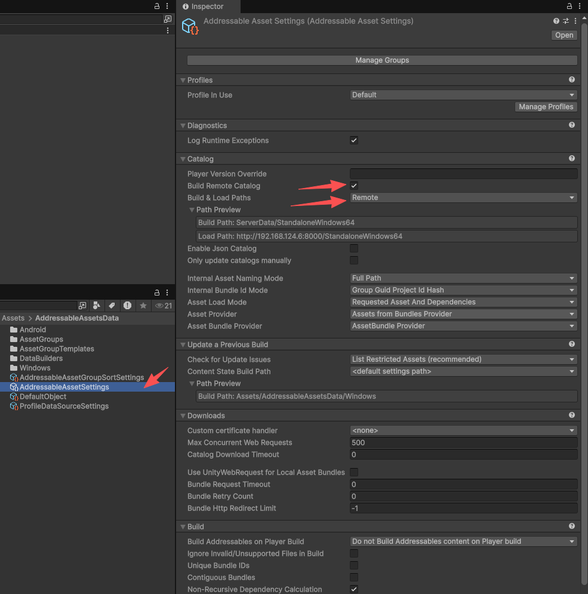Open Internal Bundle Id Mode dropdown
Screen dimensions: 588x594
pos(463,290)
